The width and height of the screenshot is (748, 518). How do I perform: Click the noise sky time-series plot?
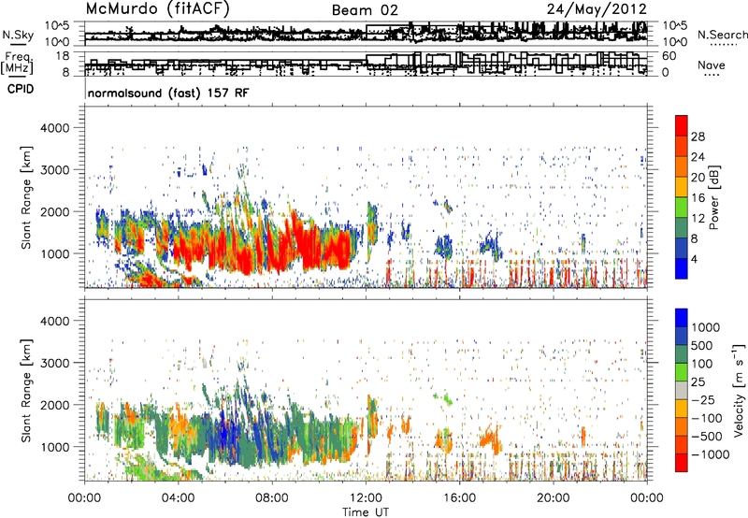click(x=366, y=33)
